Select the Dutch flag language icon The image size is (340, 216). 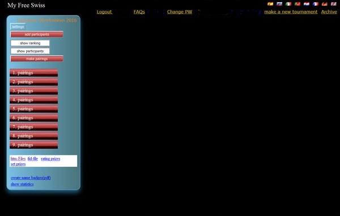pos(307,4)
